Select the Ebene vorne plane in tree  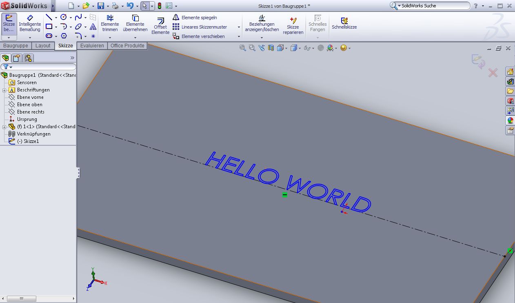[x=30, y=97]
